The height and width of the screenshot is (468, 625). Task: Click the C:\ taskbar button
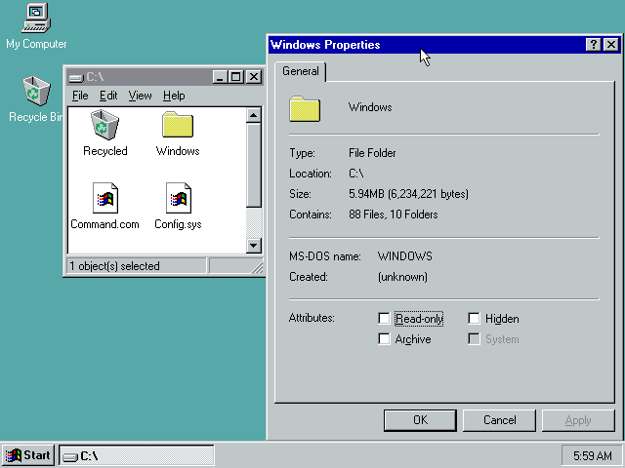pos(137,455)
